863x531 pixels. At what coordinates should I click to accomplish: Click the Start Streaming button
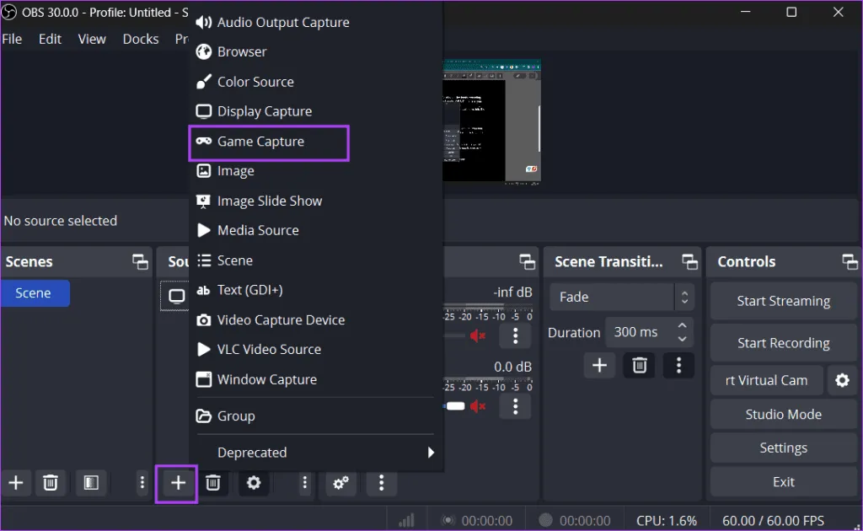[783, 301]
